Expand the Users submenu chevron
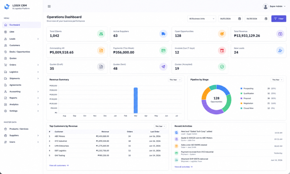This screenshot has height=174, width=290. click(38, 142)
